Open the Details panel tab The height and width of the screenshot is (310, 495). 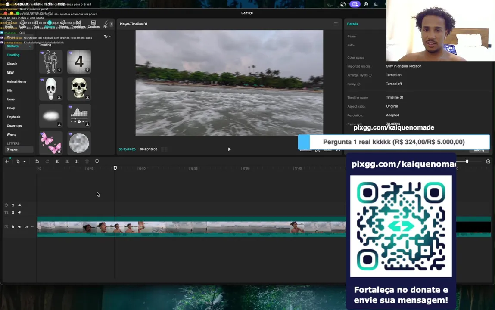point(353,24)
